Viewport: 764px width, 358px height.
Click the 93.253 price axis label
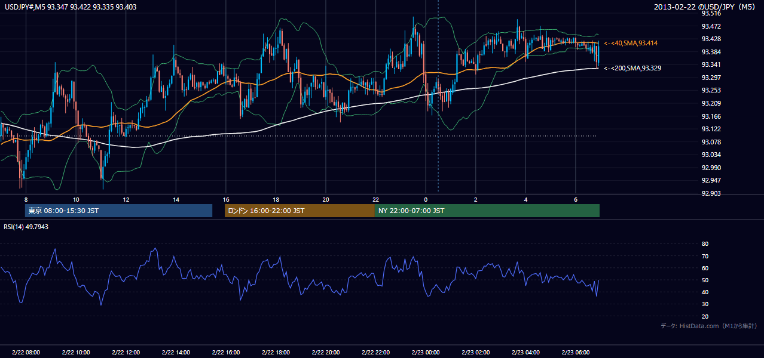pos(711,90)
